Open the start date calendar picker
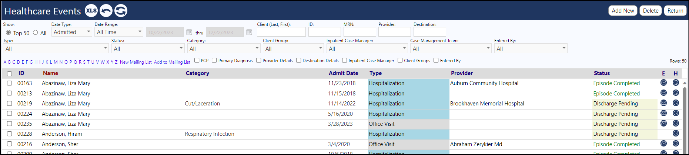Viewport: 689px width, 155px height. click(x=189, y=32)
